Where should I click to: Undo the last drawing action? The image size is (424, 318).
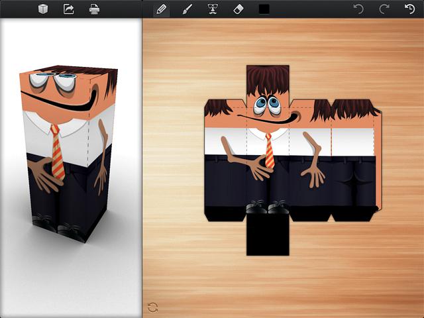click(x=358, y=9)
